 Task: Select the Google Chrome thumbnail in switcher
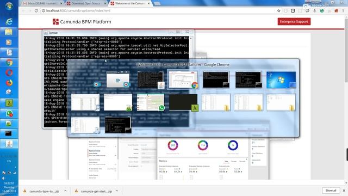click(x=183, y=79)
